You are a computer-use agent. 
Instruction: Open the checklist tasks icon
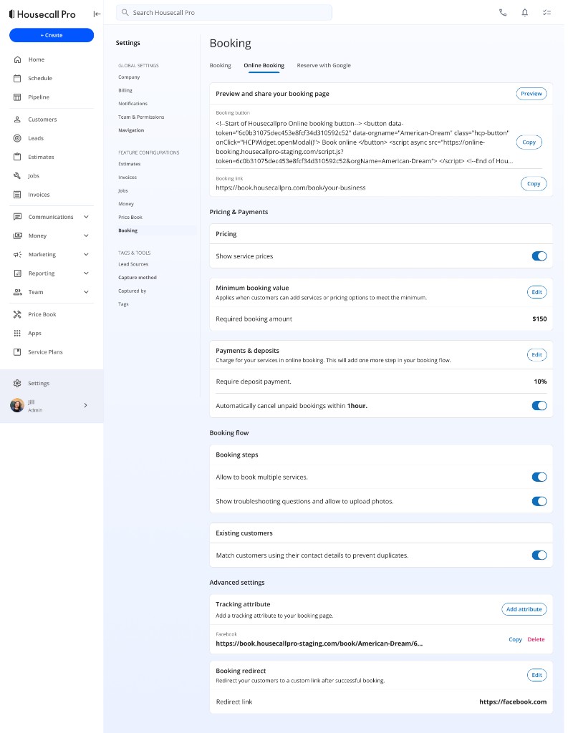click(547, 13)
